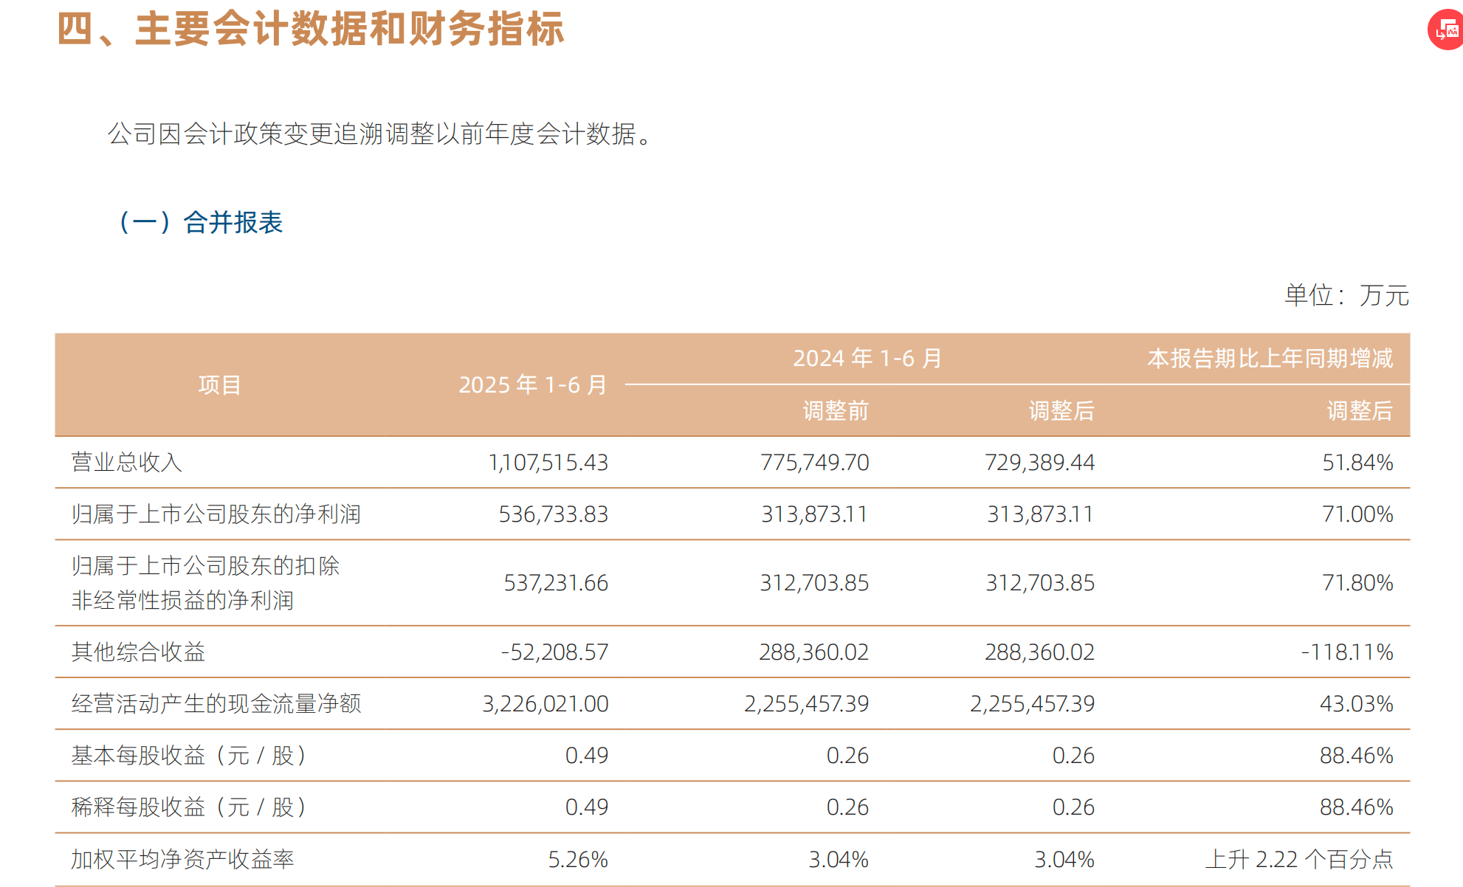
Task: Click the 2024 年 1-6 月 header
Action: click(x=867, y=358)
